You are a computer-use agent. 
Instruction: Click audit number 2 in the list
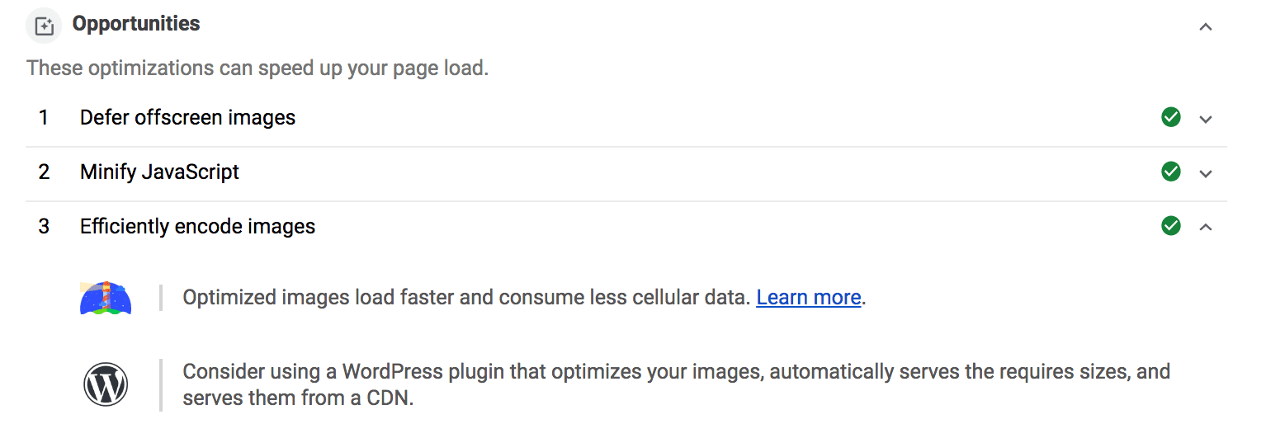44,172
